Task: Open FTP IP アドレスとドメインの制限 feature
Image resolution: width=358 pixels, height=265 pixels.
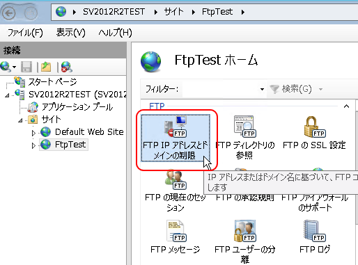Action: coord(176,138)
